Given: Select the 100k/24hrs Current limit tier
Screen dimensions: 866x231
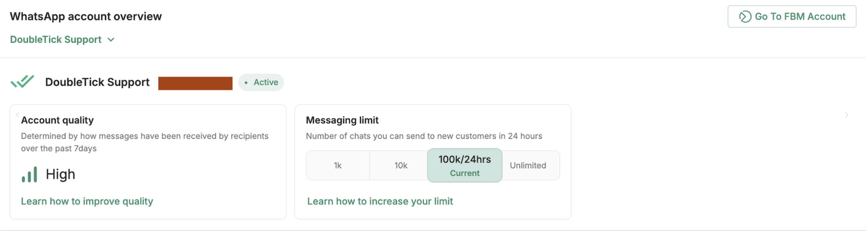Looking at the screenshot, I should 465,165.
